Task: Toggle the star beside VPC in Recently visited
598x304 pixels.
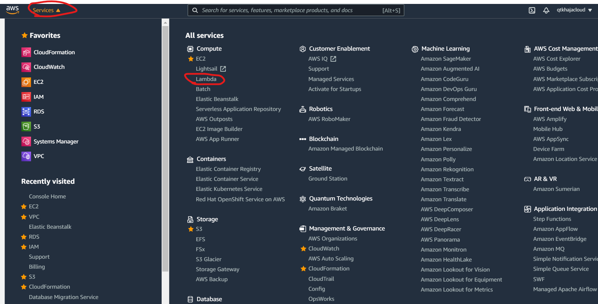Action: (x=24, y=217)
